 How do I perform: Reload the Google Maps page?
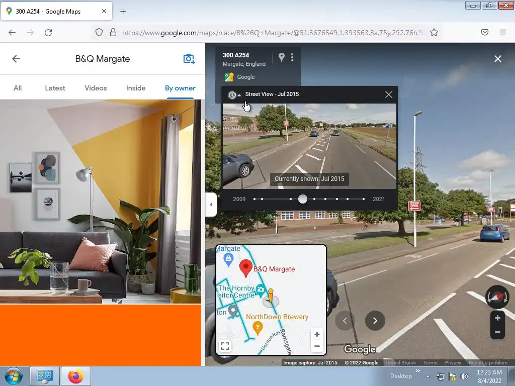(x=48, y=32)
